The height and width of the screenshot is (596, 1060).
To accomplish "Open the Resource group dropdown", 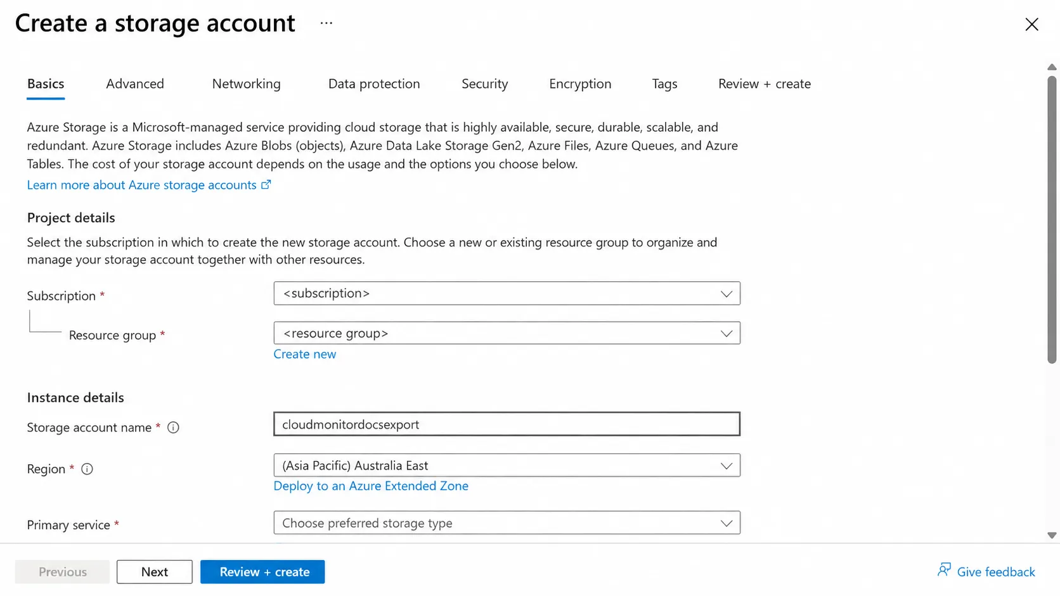I will pyautogui.click(x=507, y=333).
